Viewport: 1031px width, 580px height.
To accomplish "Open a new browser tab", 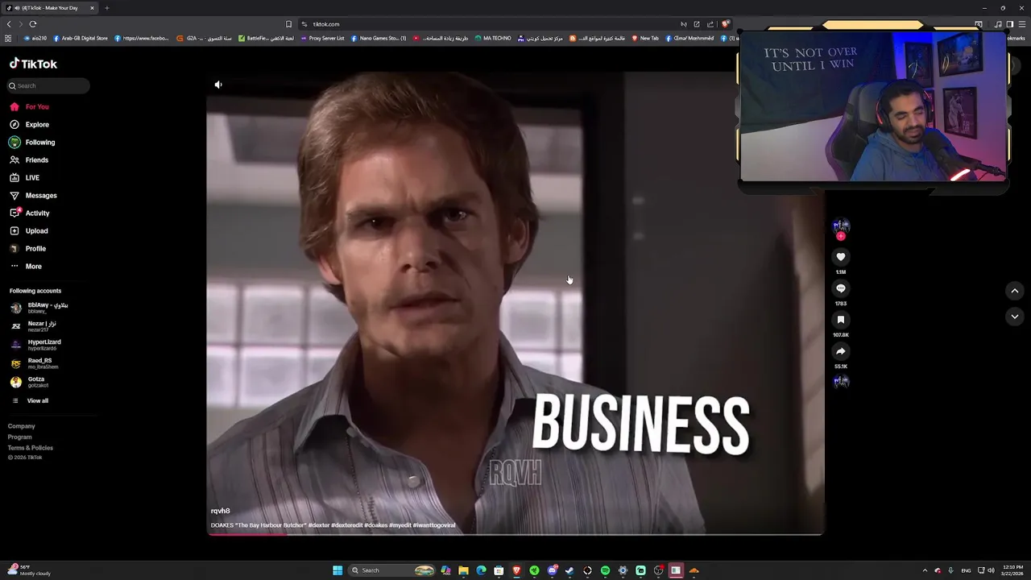I will (106, 8).
